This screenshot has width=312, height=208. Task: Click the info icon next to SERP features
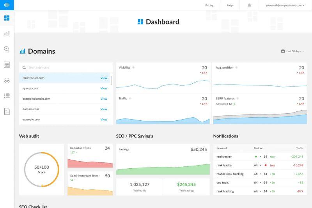(238, 98)
